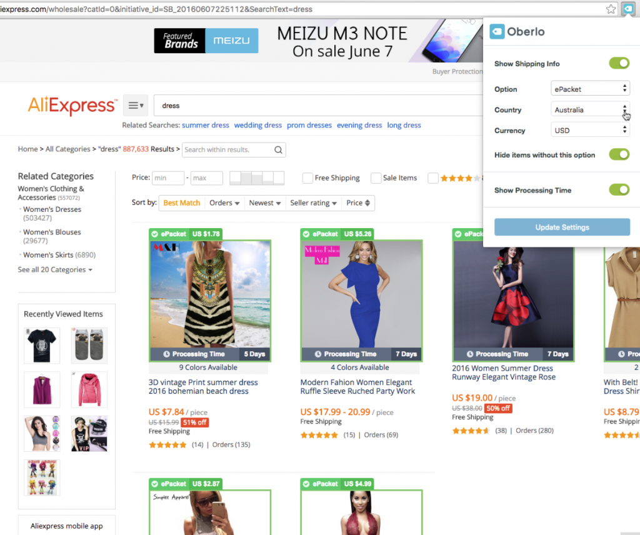The height and width of the screenshot is (535, 640).
Task: Open Women's Skirts category
Action: (48, 255)
